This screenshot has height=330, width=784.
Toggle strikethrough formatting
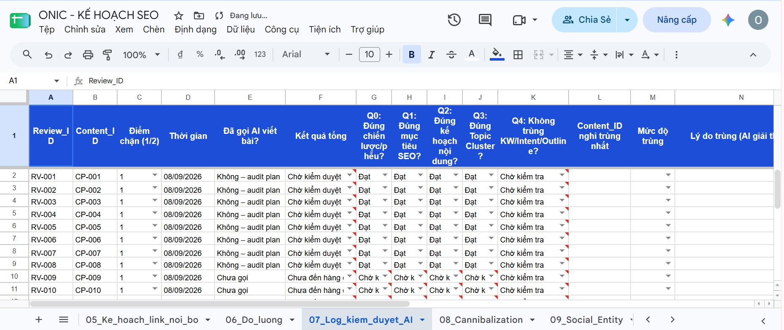(451, 54)
